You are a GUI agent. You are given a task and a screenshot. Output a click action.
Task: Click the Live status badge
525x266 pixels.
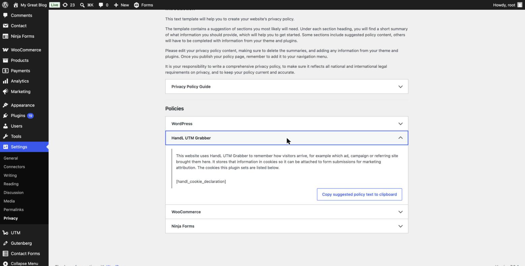click(x=54, y=5)
